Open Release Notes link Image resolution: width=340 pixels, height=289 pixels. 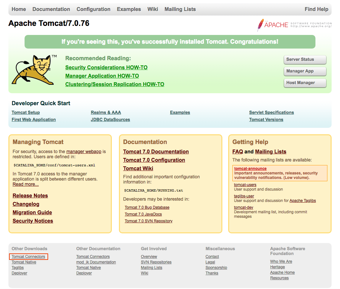(30, 196)
